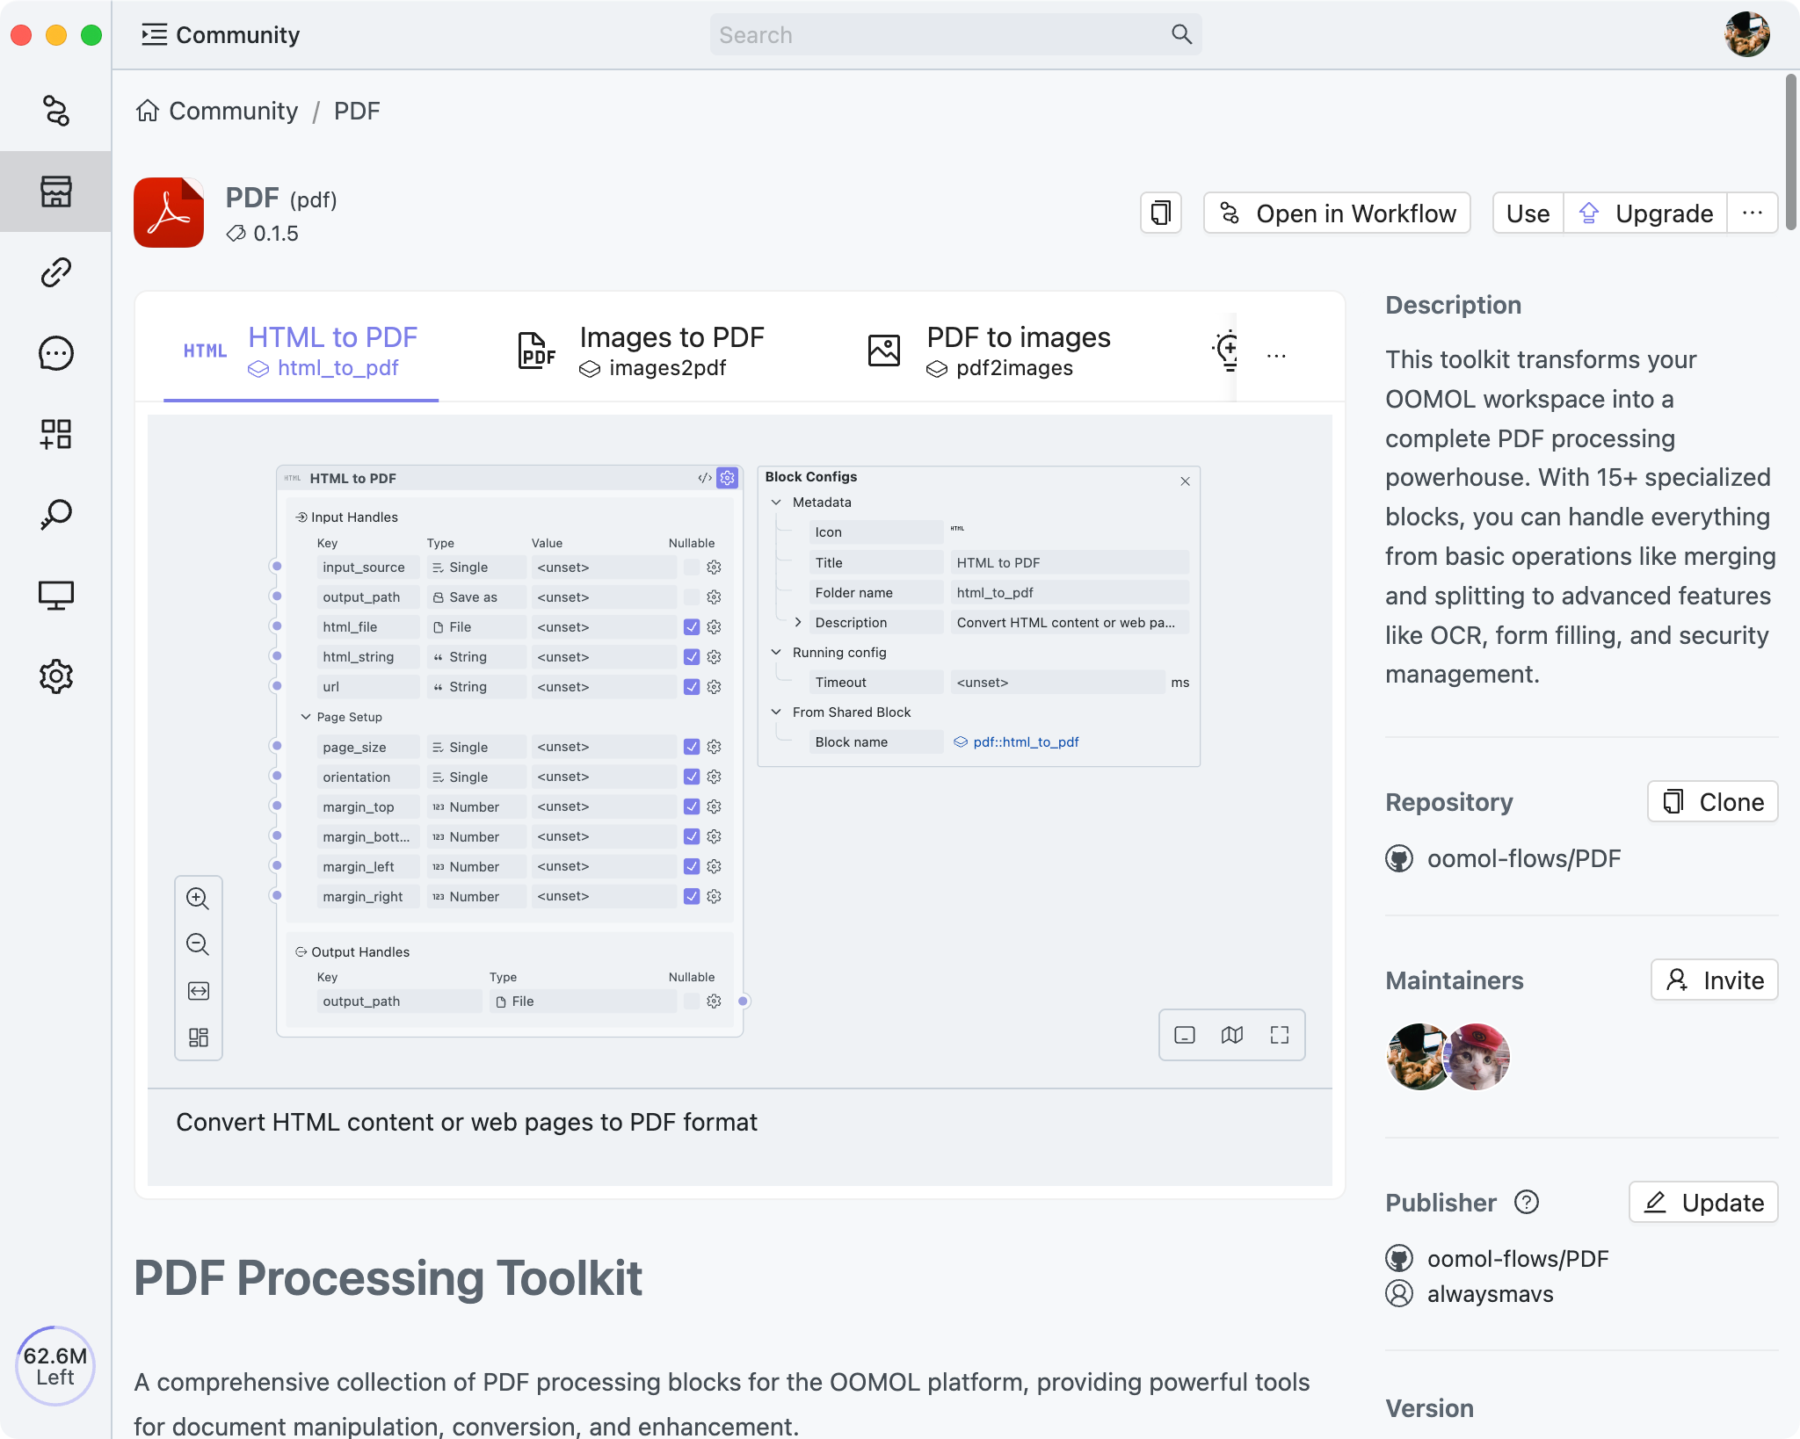Switch to the PDF to images tab
Viewport: 1800px width, 1439px height.
click(989, 351)
